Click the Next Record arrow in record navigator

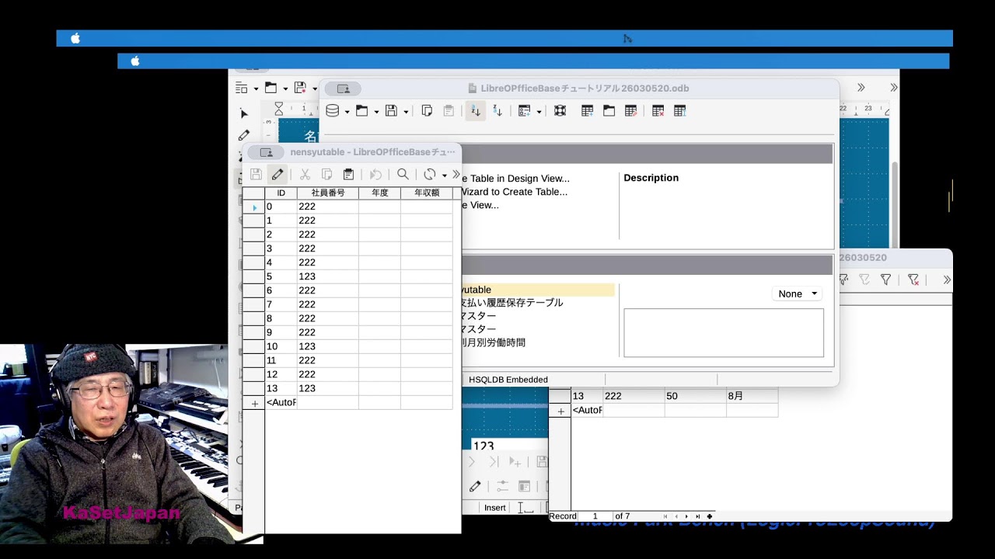(x=686, y=516)
